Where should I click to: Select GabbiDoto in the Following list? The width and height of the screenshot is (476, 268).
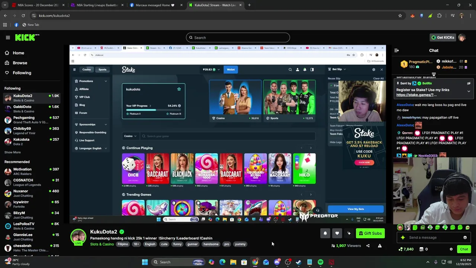click(x=32, y=109)
